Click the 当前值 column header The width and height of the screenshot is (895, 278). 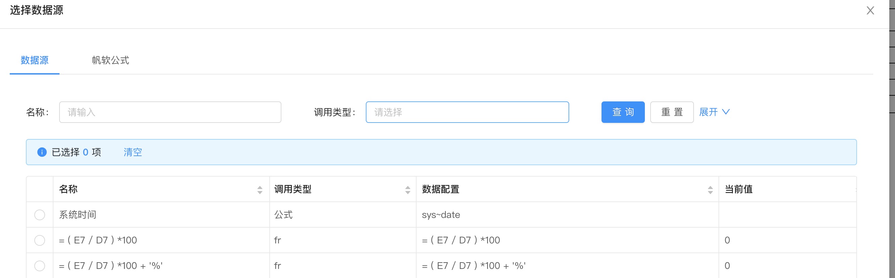coord(738,189)
